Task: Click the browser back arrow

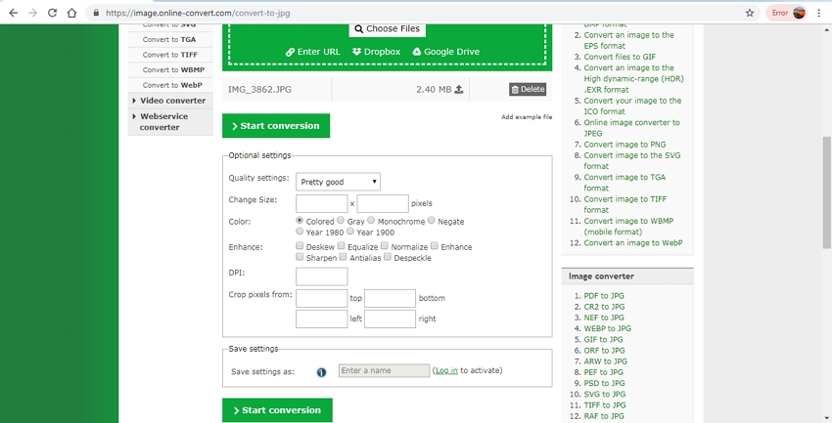Action: 13,13
